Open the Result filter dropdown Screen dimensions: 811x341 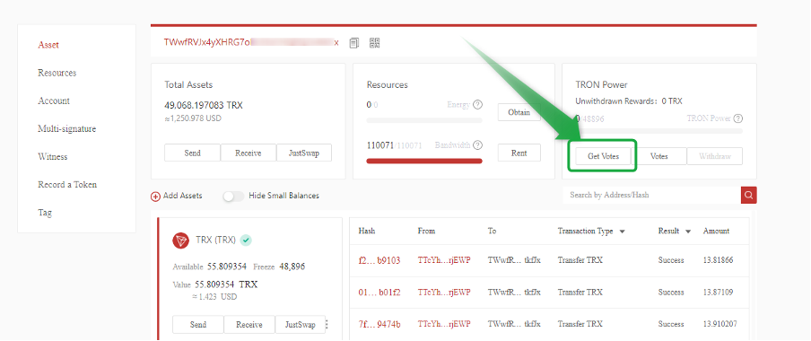[688, 232]
